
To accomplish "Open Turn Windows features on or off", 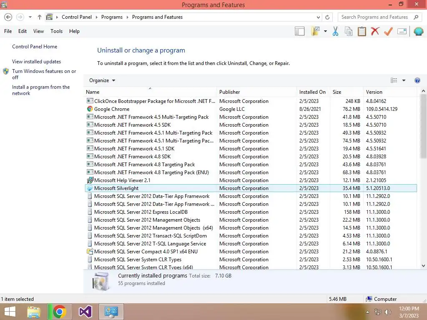I will (44, 74).
